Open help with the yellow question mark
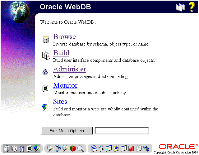The image size is (199, 155). pyautogui.click(x=192, y=7)
